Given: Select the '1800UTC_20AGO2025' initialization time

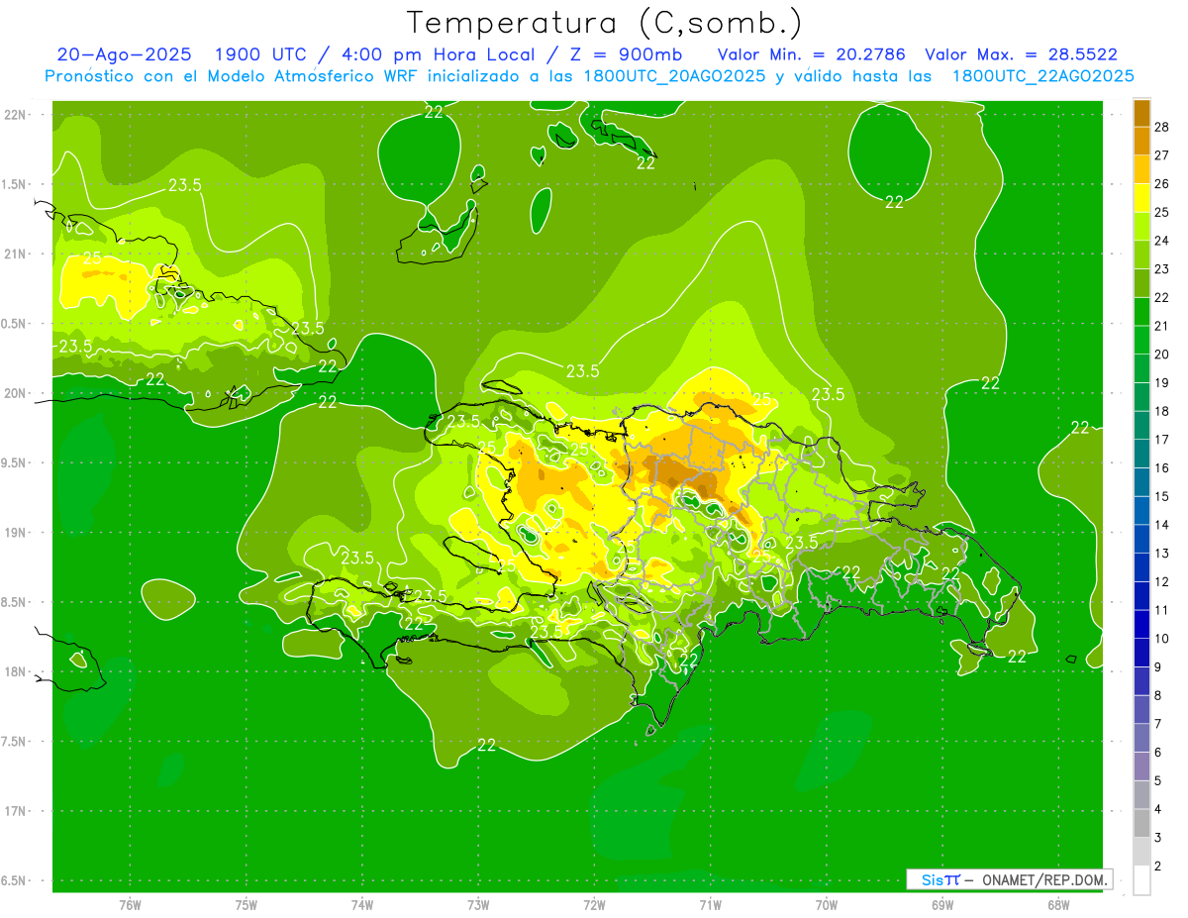Looking at the screenshot, I should [x=678, y=76].
